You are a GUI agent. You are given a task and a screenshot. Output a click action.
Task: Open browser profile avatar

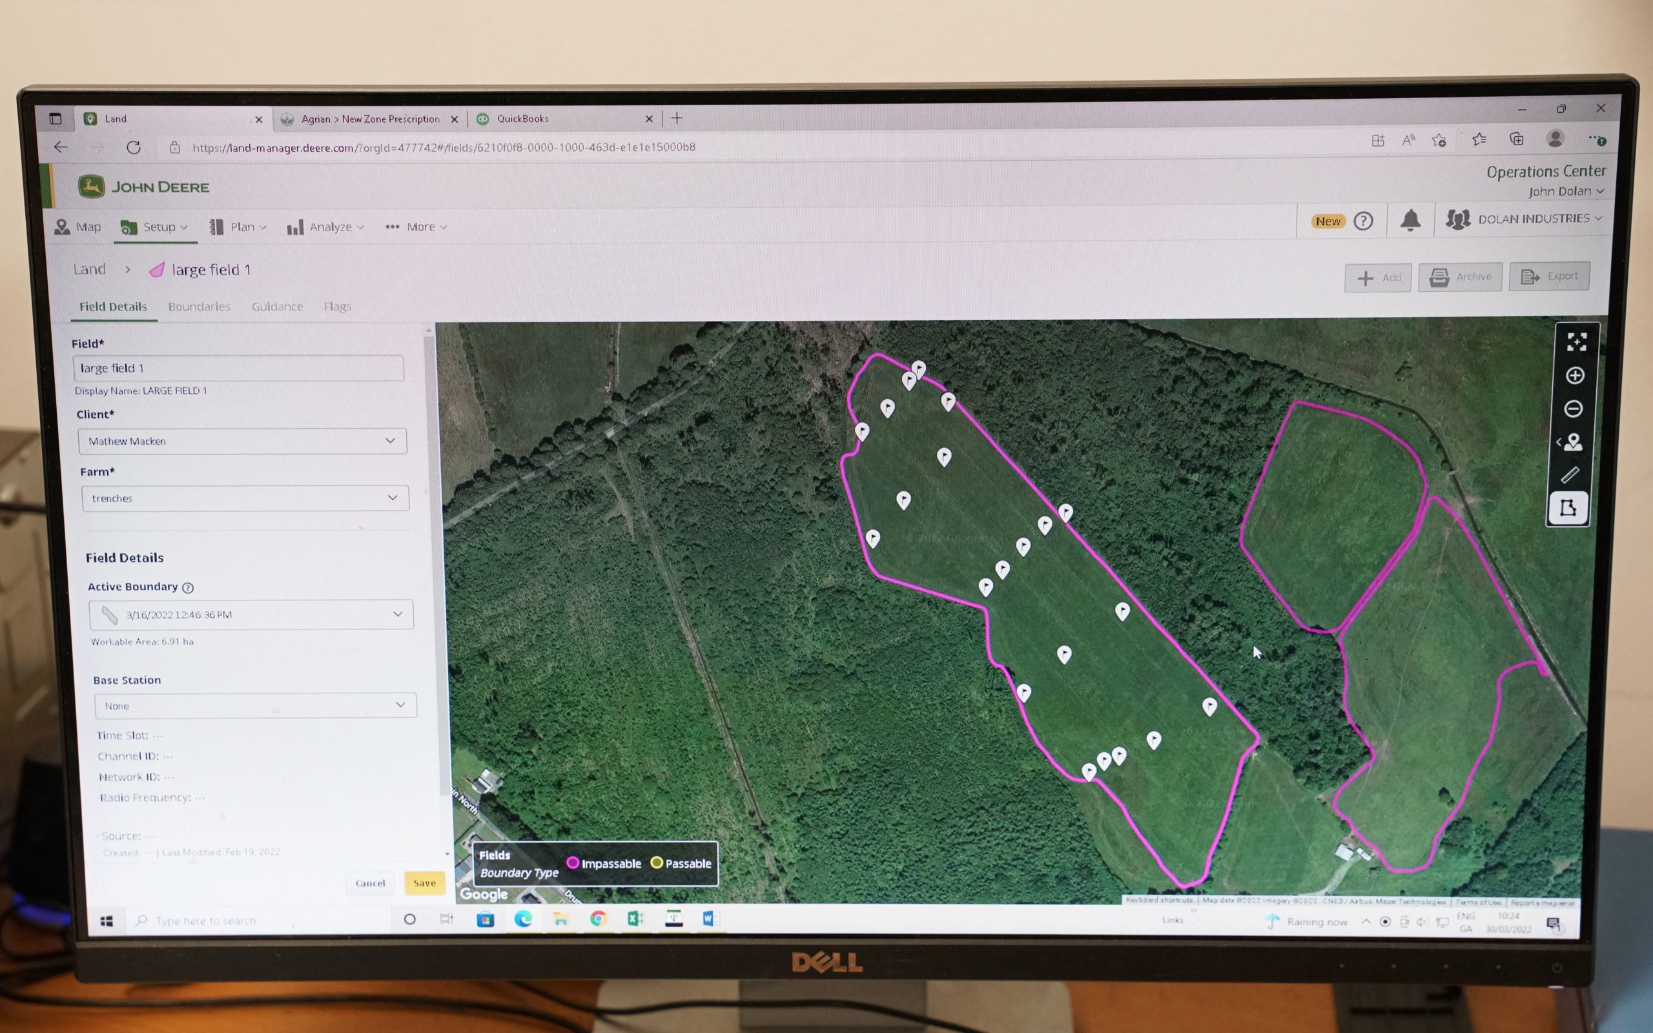pyautogui.click(x=1555, y=139)
